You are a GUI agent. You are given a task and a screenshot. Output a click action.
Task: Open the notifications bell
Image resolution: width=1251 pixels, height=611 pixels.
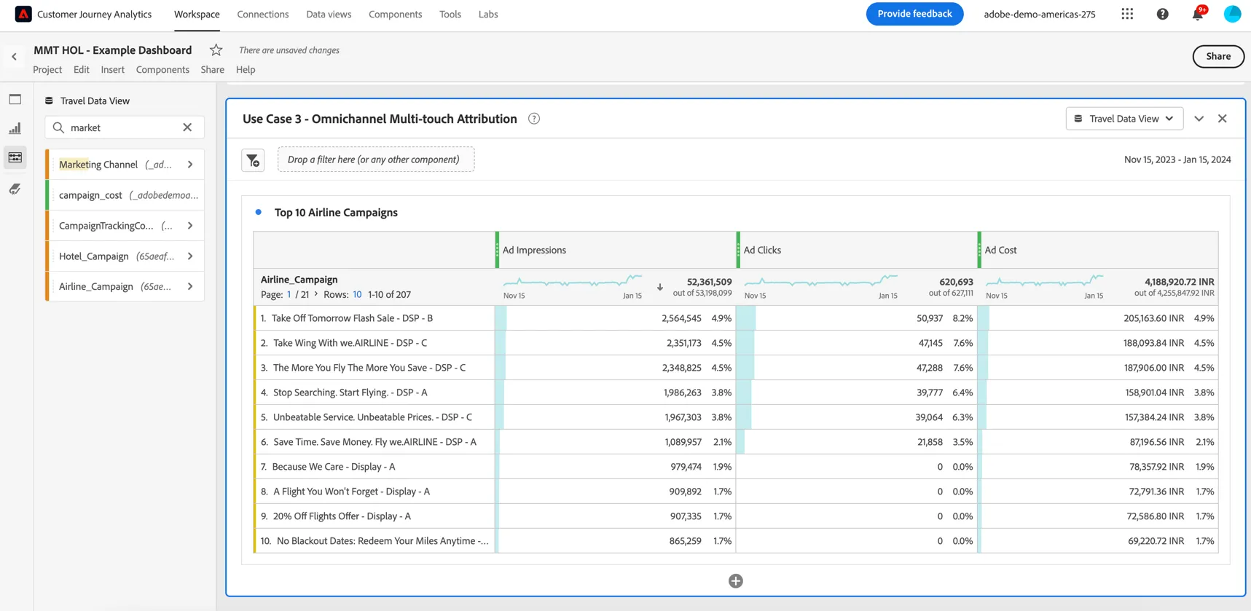(1197, 14)
